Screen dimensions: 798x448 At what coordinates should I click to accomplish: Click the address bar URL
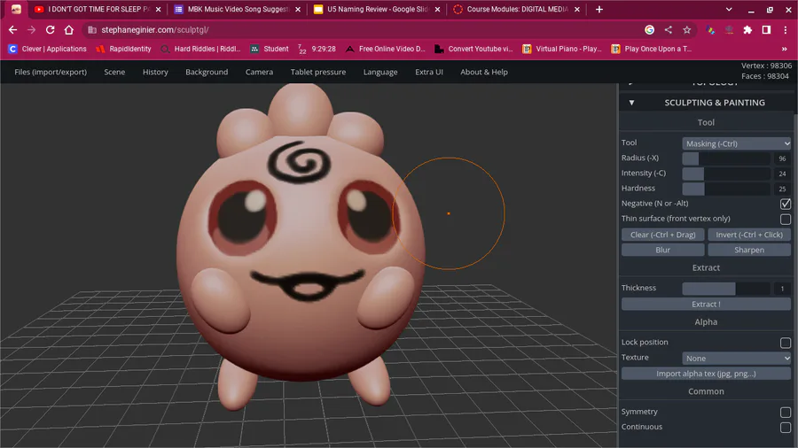[154, 30]
